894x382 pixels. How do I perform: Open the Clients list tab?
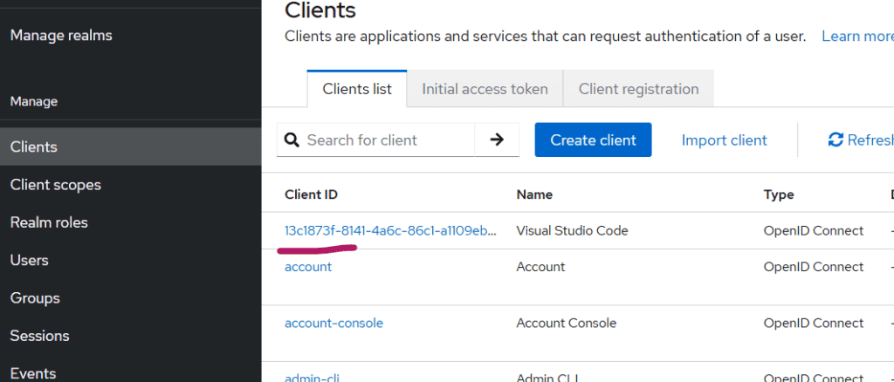(357, 89)
